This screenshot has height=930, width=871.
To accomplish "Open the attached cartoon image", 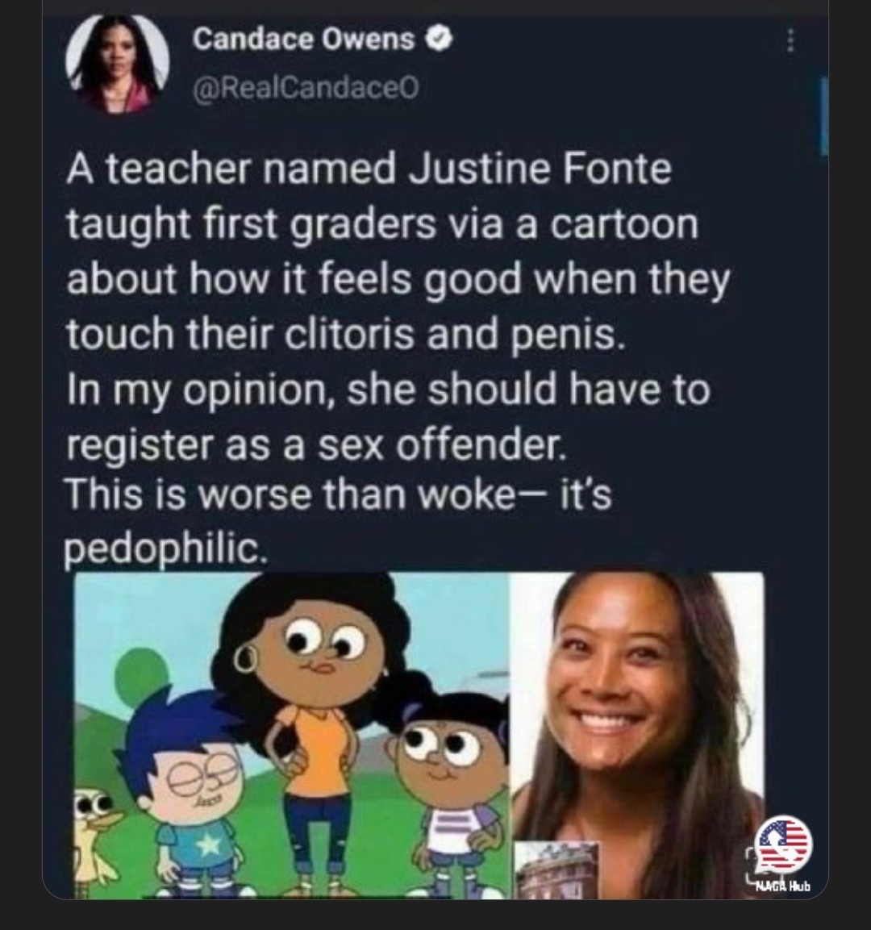I will (x=290, y=735).
